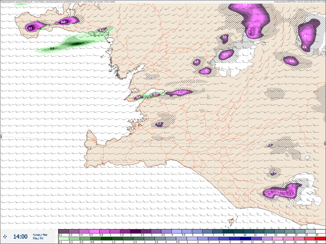
Task: Click the black 0.6 rain label over the sea
Action: click(x=52, y=48)
